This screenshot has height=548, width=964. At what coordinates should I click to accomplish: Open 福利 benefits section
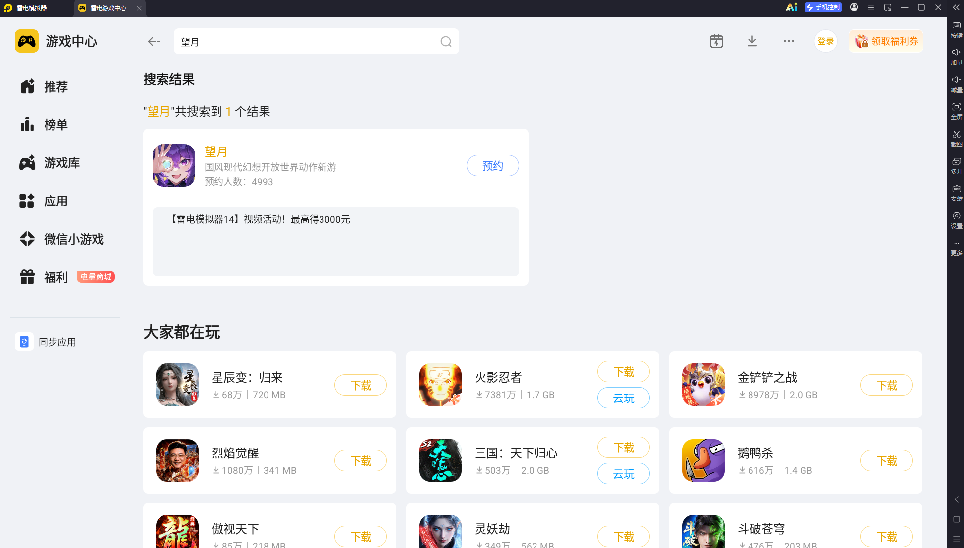(x=44, y=277)
